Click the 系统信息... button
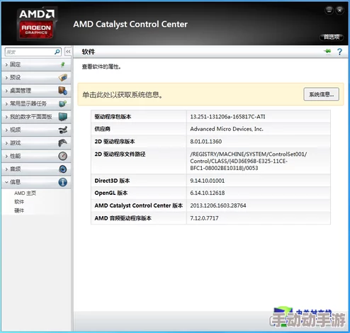 click(321, 94)
